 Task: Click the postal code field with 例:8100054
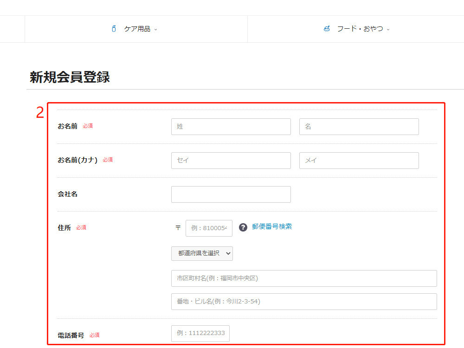(209, 228)
